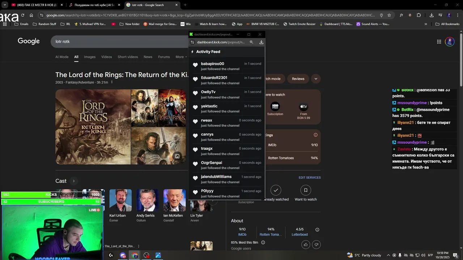Image resolution: width=463 pixels, height=260 pixels.
Task: Click ratings info icon
Action: coord(315,135)
